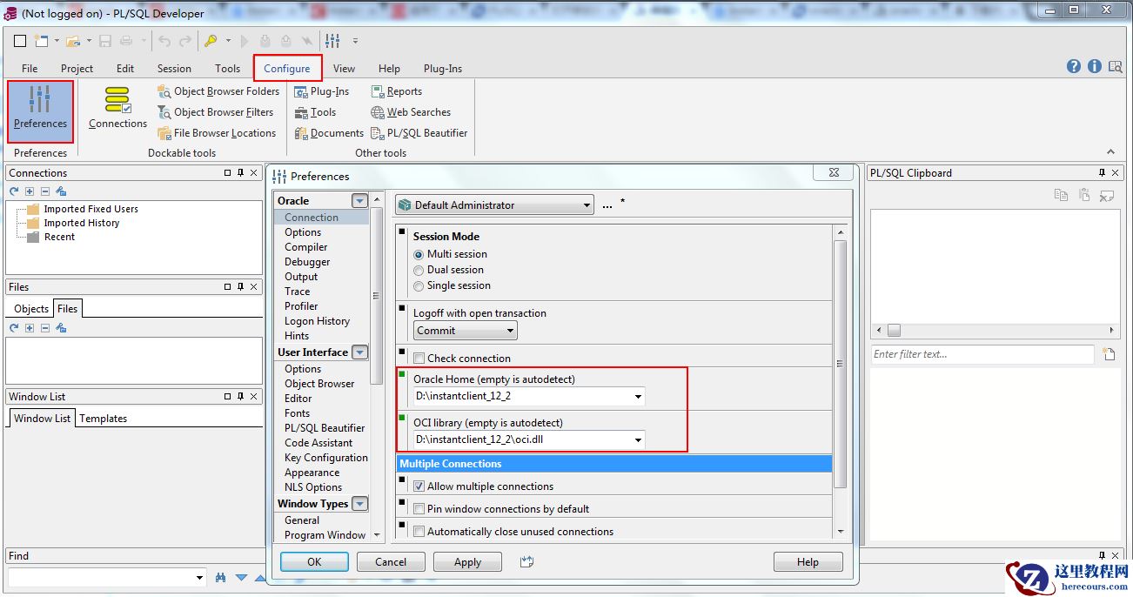The width and height of the screenshot is (1133, 597).
Task: Select Debugger in preferences tree
Action: coord(307,262)
